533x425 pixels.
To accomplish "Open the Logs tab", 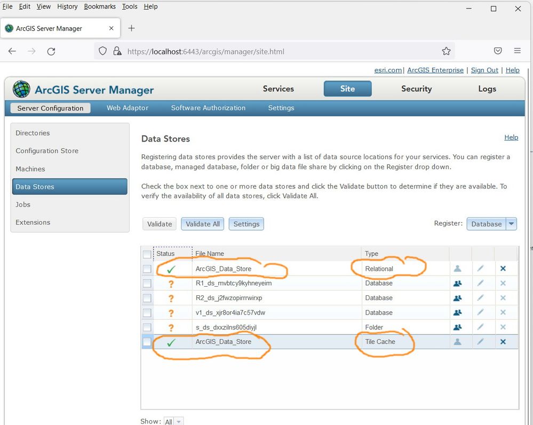I will point(487,89).
